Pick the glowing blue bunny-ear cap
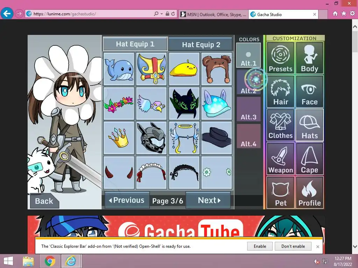 [x=217, y=103]
